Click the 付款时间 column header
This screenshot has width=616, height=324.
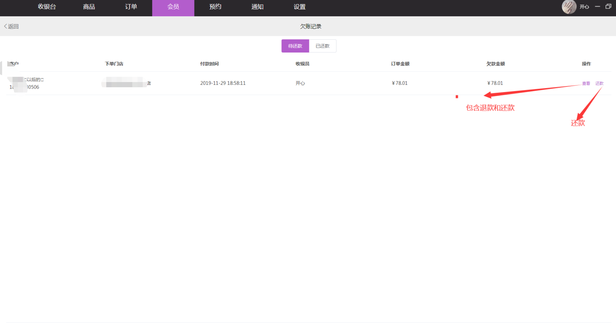209,64
